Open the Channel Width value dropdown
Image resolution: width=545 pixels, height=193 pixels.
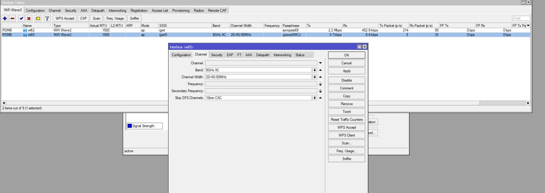315,77
